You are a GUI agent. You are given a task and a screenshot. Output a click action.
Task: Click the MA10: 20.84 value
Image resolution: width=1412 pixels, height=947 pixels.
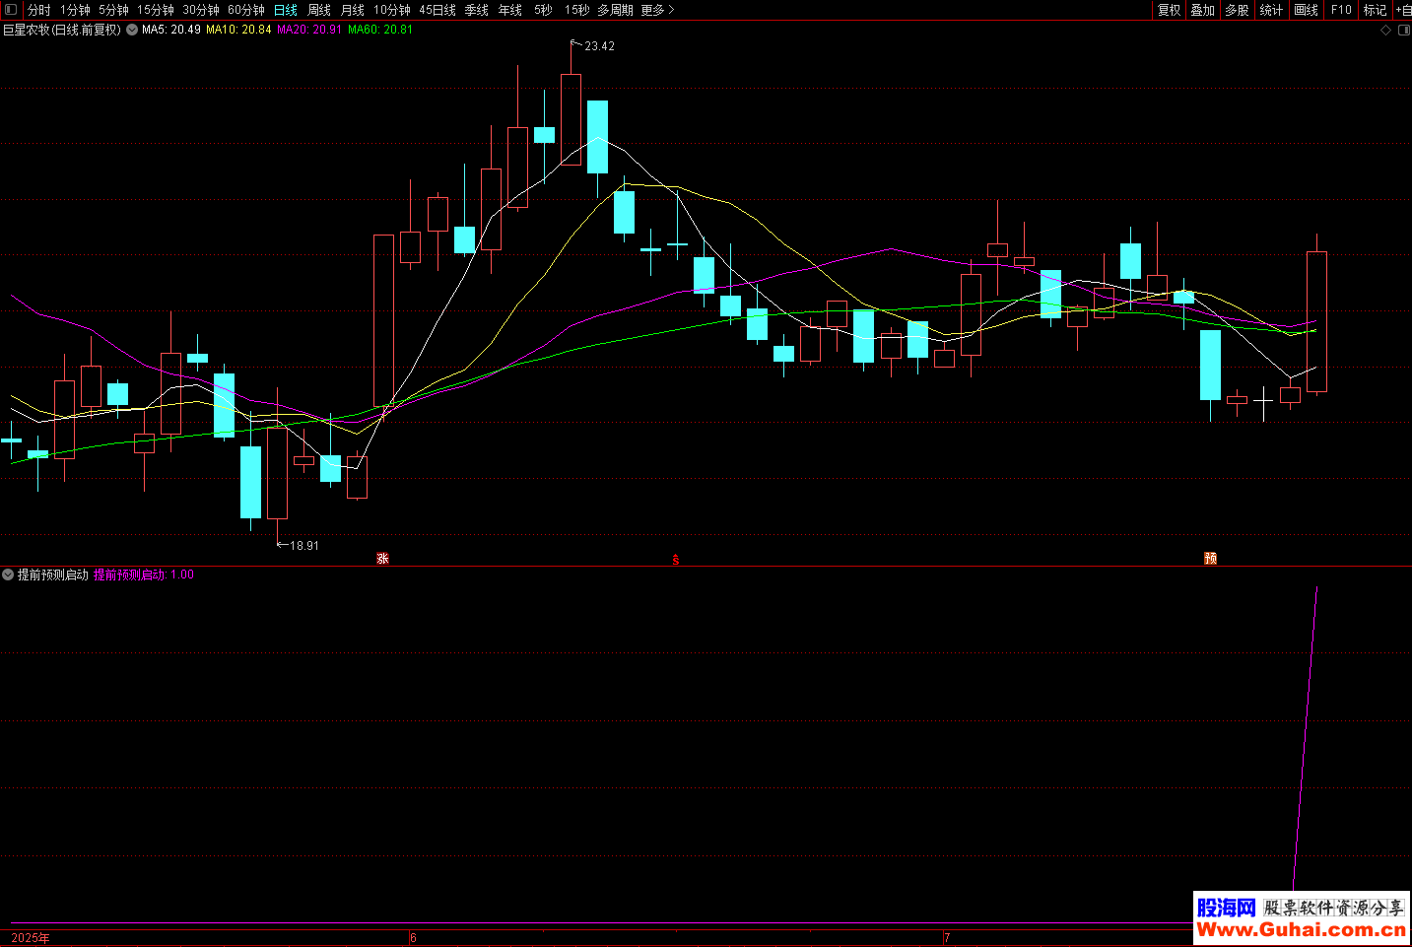pos(238,30)
